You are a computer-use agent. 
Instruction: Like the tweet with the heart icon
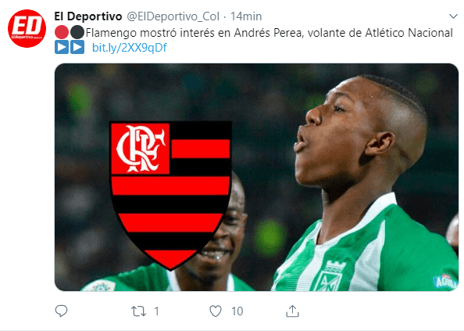point(216,311)
